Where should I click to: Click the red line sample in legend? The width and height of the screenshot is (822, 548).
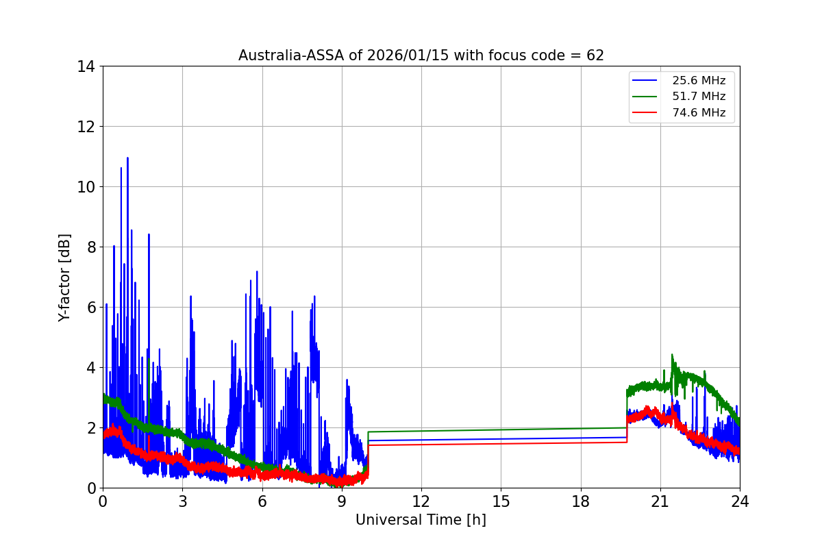pos(646,113)
